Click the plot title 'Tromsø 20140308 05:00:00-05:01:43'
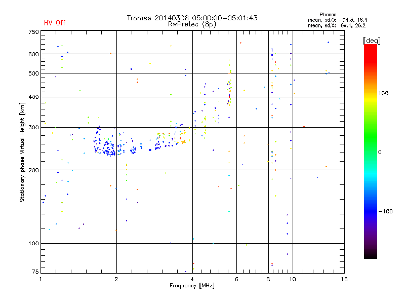405x304 pixels. 192,18
